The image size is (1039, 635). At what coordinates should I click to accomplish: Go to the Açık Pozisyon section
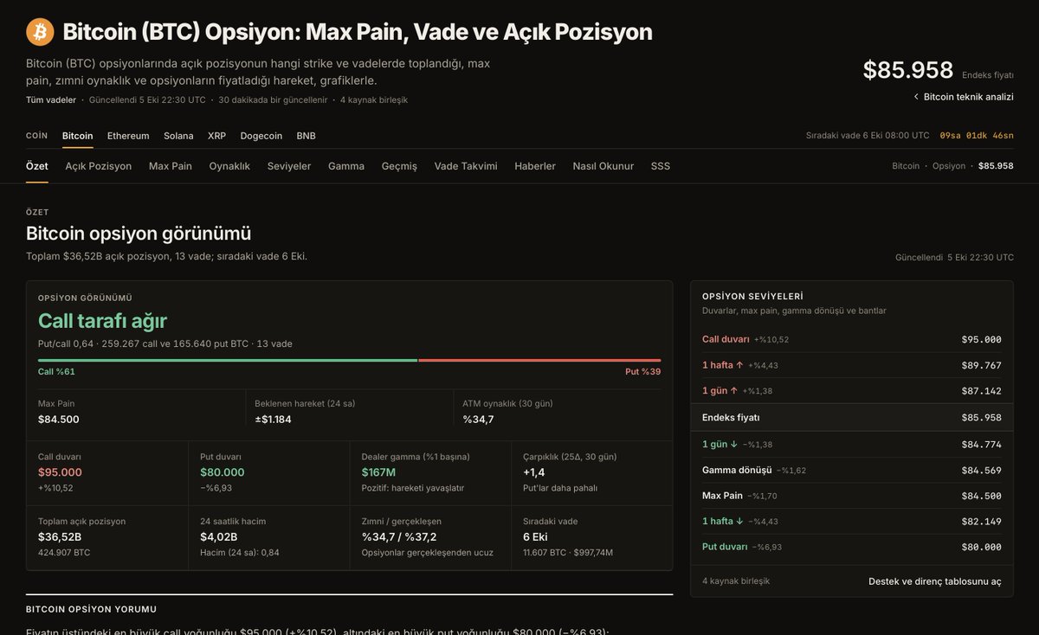click(x=99, y=166)
